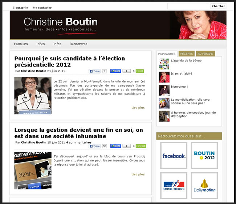236x204 pixels.
Task: Click the Chercher search button
Action: tap(218, 6)
